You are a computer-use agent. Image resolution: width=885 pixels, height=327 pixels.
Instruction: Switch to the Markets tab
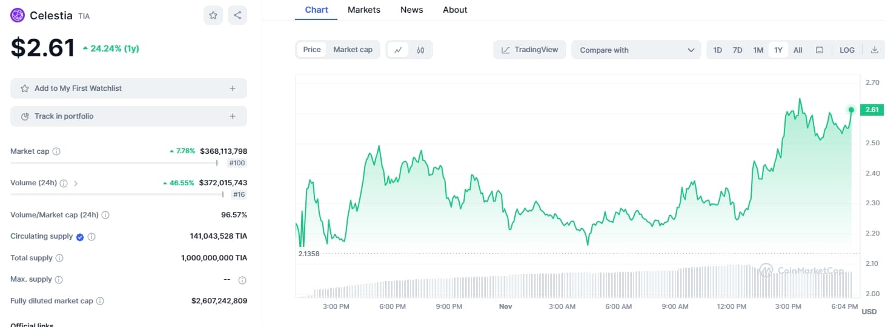pyautogui.click(x=364, y=10)
